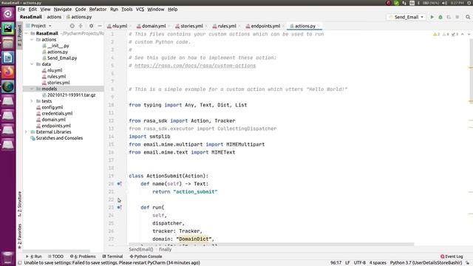Screen dimensions: 473x266
Task: Open the Event Log
Action: [x=452, y=256]
